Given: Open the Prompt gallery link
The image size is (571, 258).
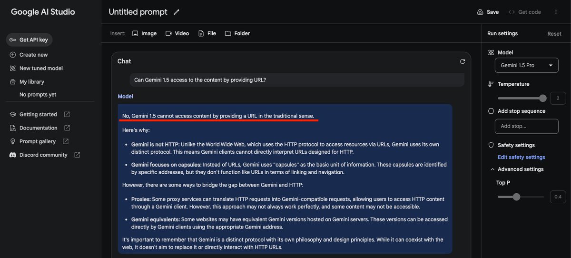Looking at the screenshot, I should pos(38,141).
